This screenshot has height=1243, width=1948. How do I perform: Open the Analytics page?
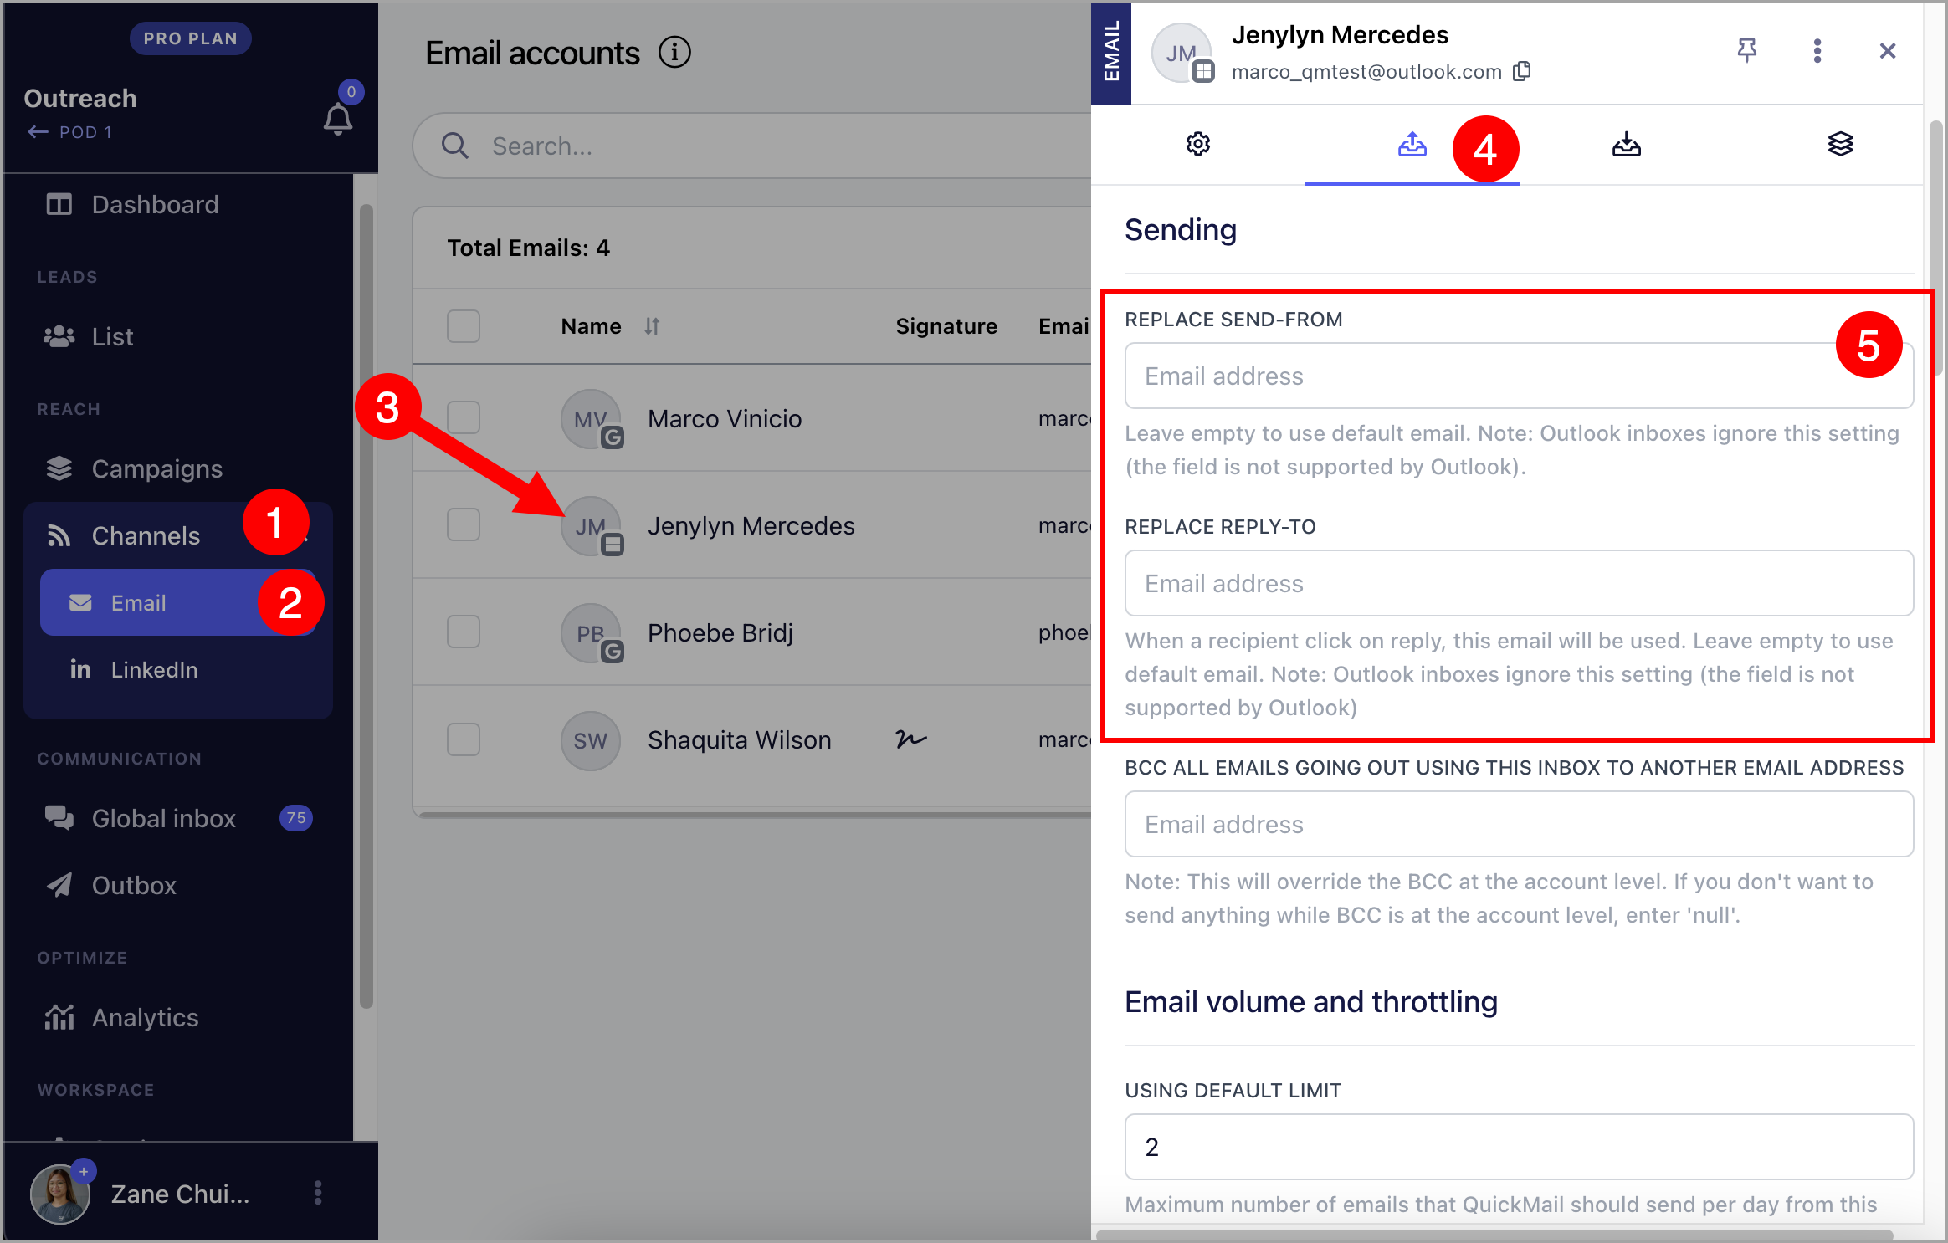[x=146, y=1017]
